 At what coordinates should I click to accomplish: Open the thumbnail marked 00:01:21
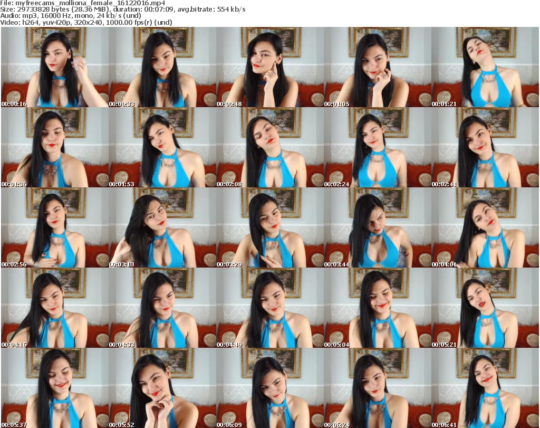pos(485,67)
